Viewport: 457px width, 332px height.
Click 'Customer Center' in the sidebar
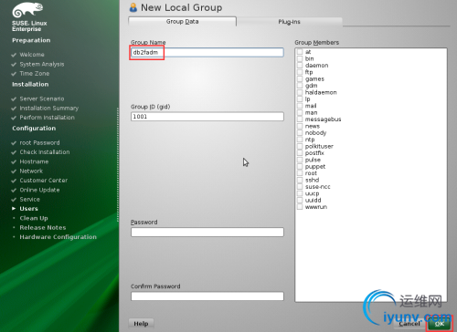44,181
